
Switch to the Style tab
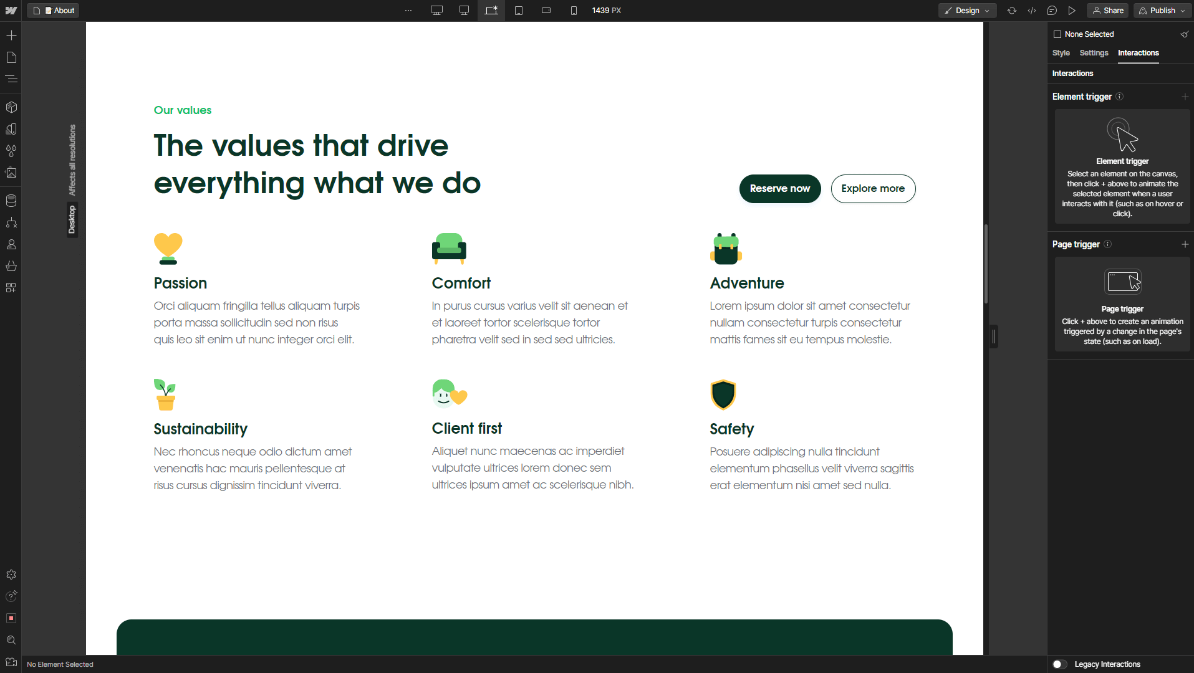point(1061,53)
